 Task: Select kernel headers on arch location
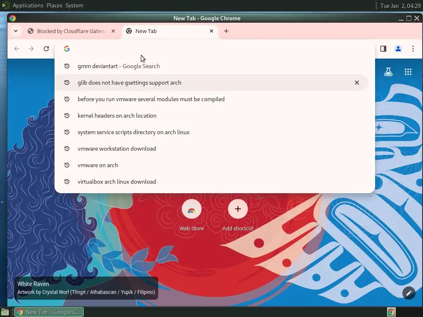coord(211,116)
